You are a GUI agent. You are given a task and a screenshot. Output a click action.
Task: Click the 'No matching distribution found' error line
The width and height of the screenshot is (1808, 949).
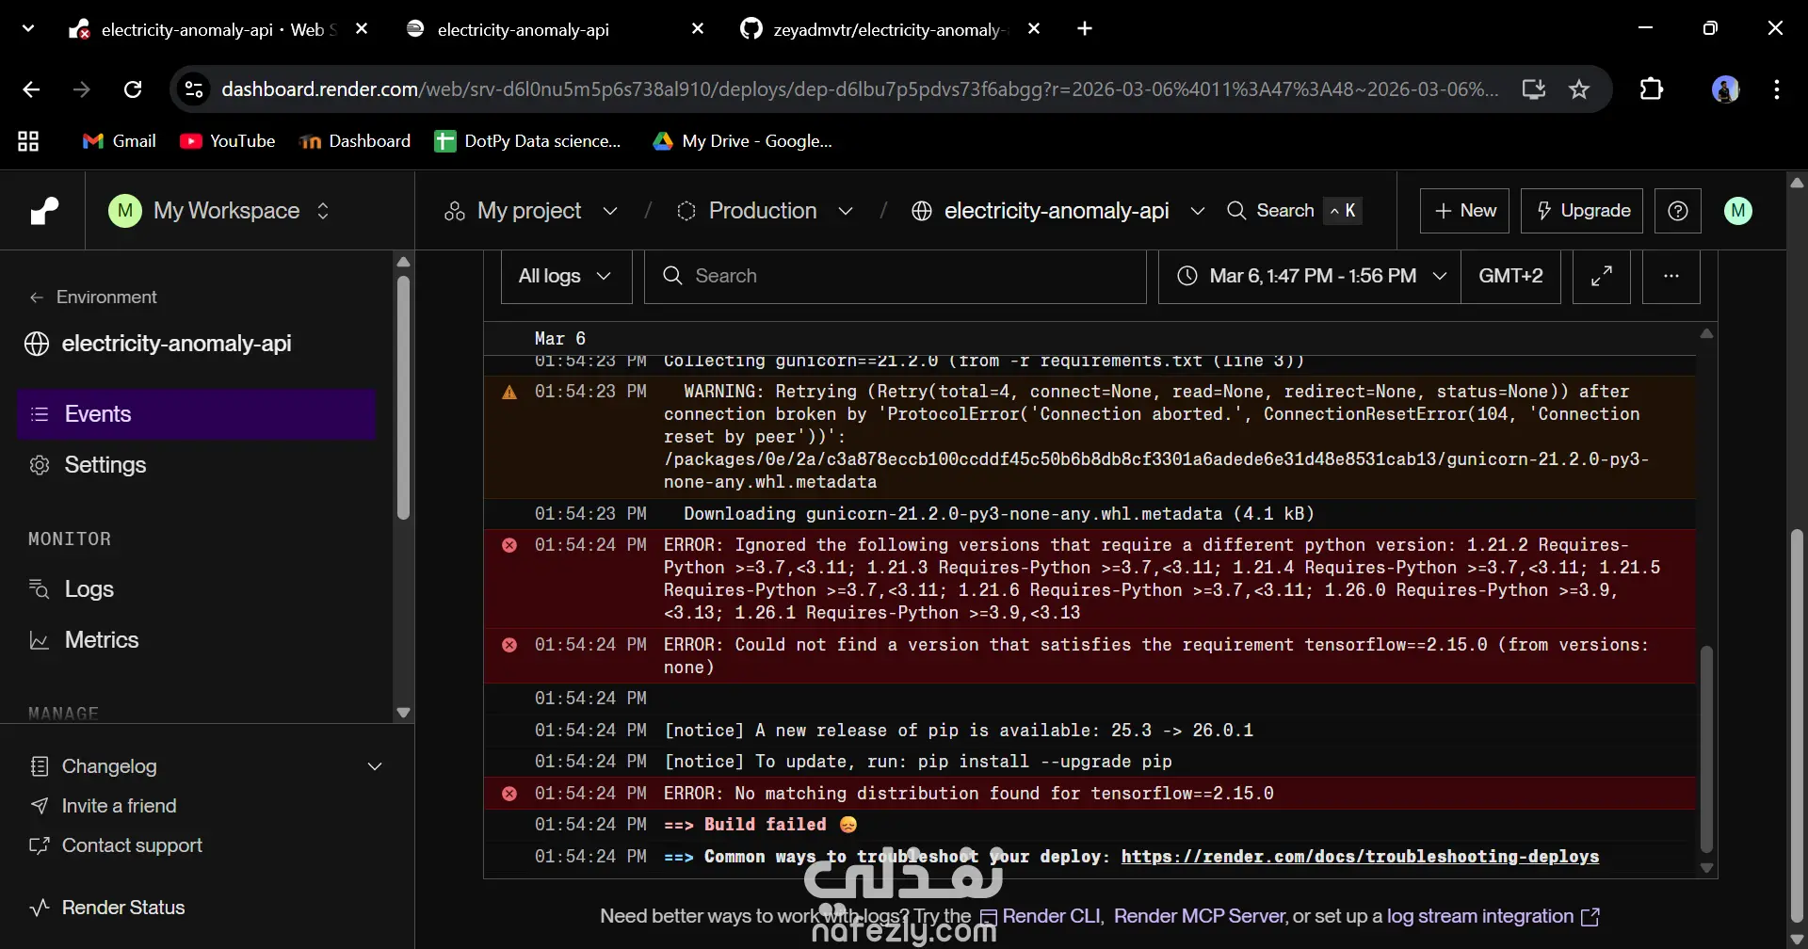(1090, 794)
